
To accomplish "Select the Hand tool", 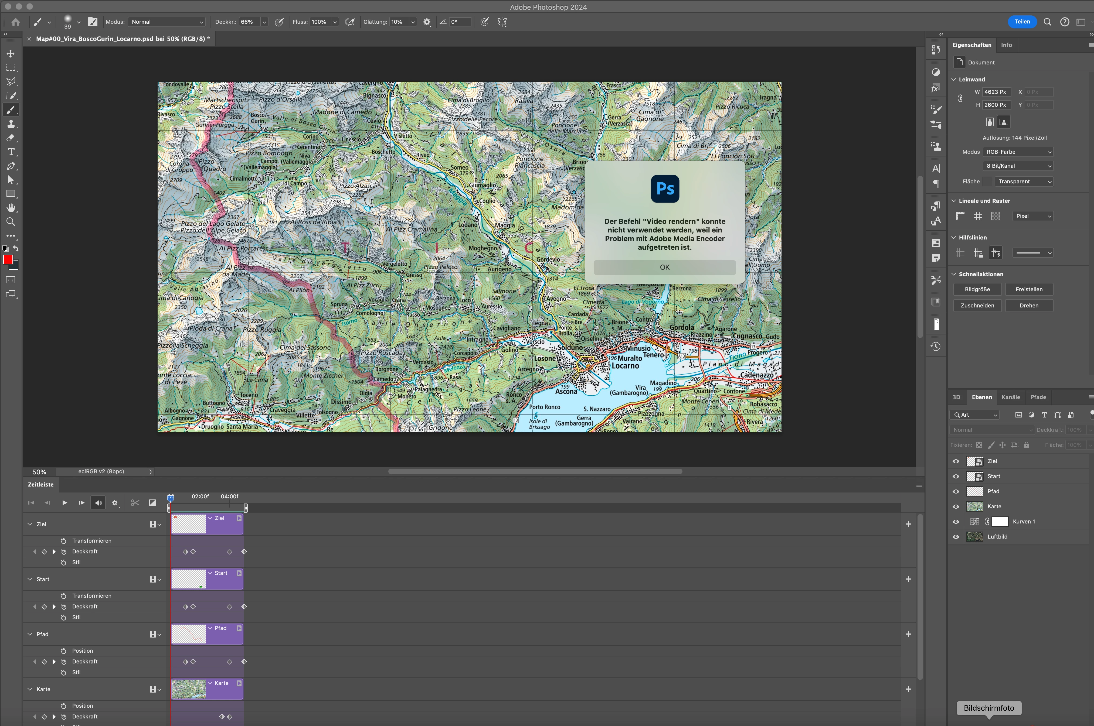I will pos(11,208).
